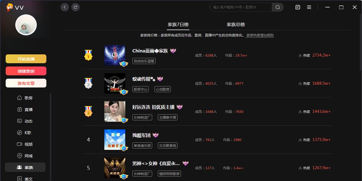Click the search magnifier icon
Image resolution: width=362 pixels, height=181 pixels.
coord(278,7)
